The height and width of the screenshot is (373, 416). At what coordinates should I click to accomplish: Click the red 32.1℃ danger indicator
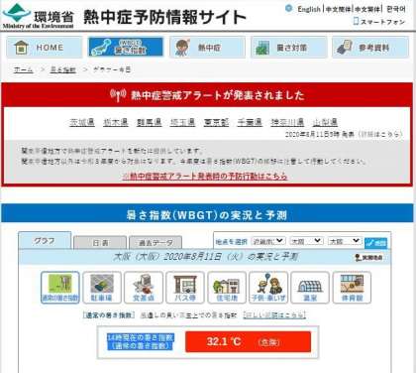(248, 341)
